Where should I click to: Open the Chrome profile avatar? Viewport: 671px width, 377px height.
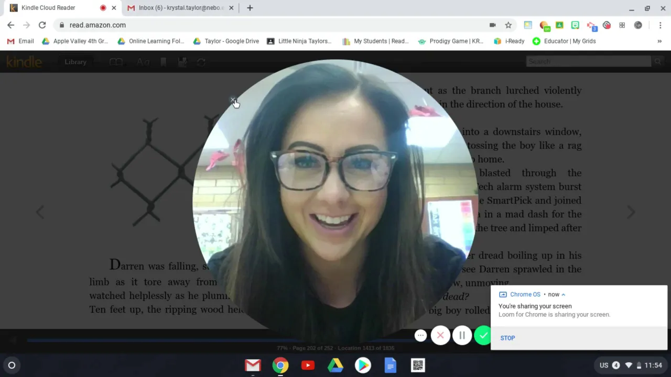pyautogui.click(x=638, y=25)
